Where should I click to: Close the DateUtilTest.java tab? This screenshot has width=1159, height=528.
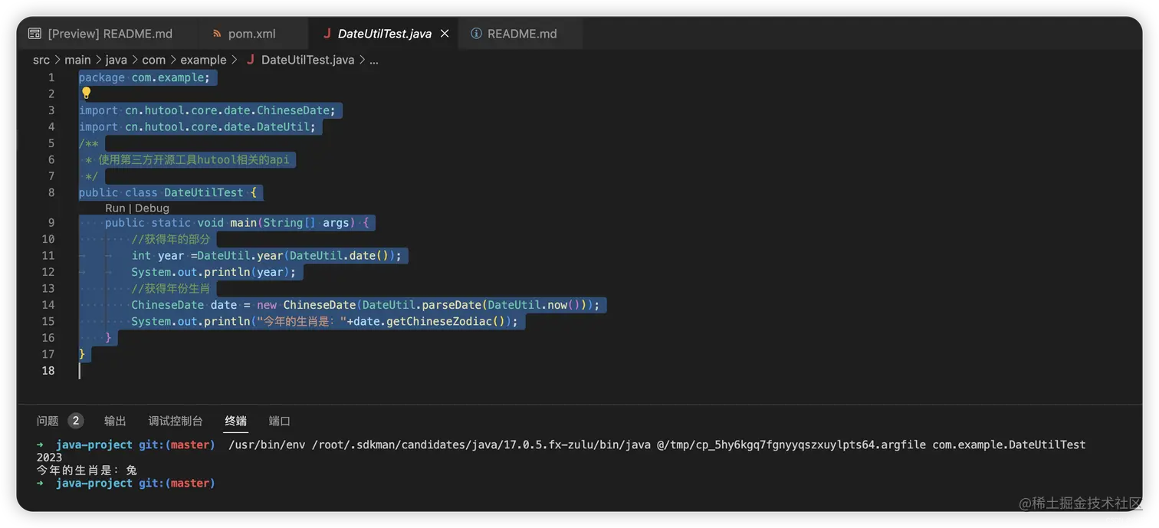445,34
